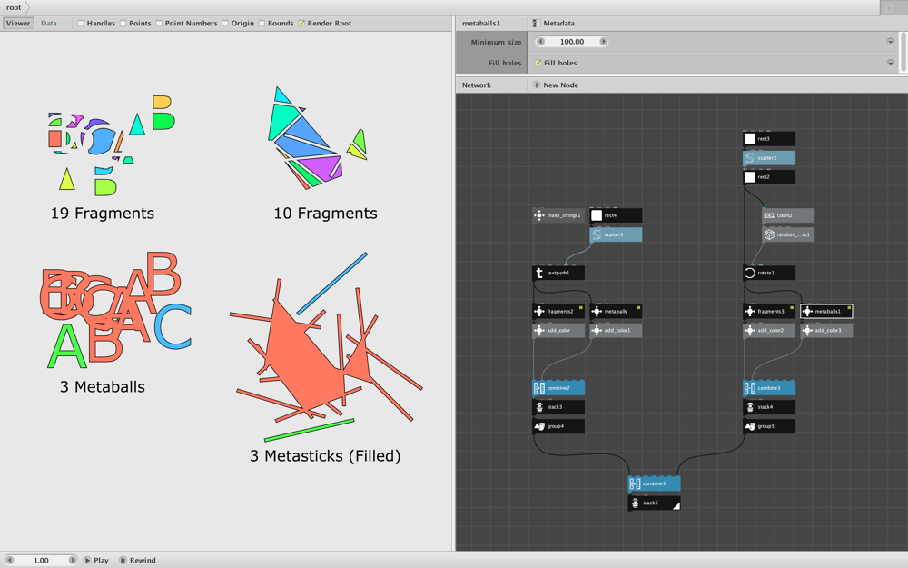Select the add_color2 node
The image size is (908, 568).
tap(768, 331)
